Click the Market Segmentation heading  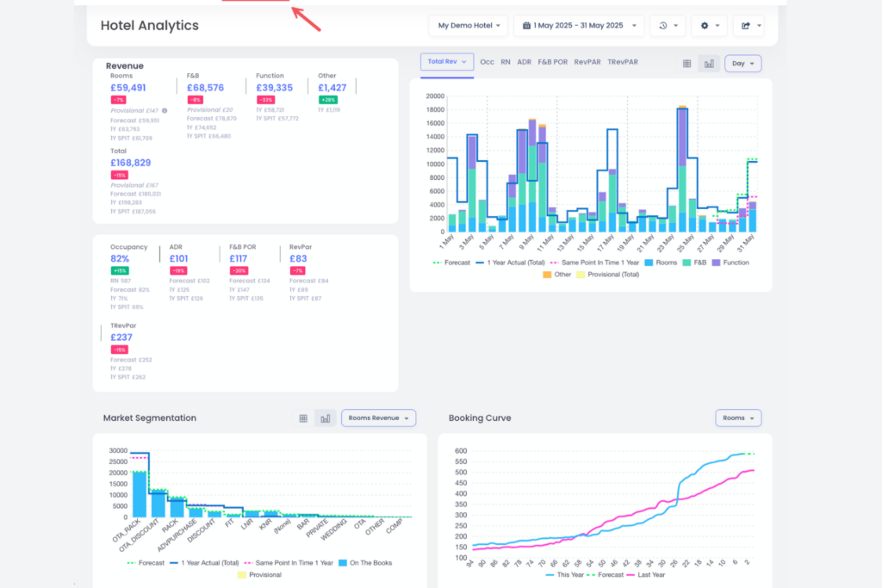tap(150, 418)
